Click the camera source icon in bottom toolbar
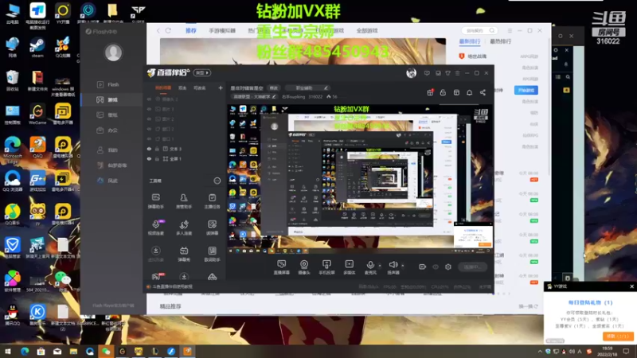 (304, 267)
